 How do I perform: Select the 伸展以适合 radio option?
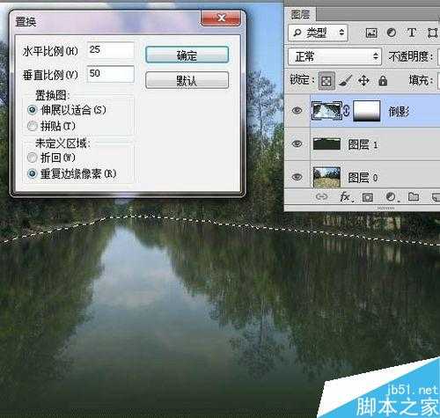(x=32, y=110)
